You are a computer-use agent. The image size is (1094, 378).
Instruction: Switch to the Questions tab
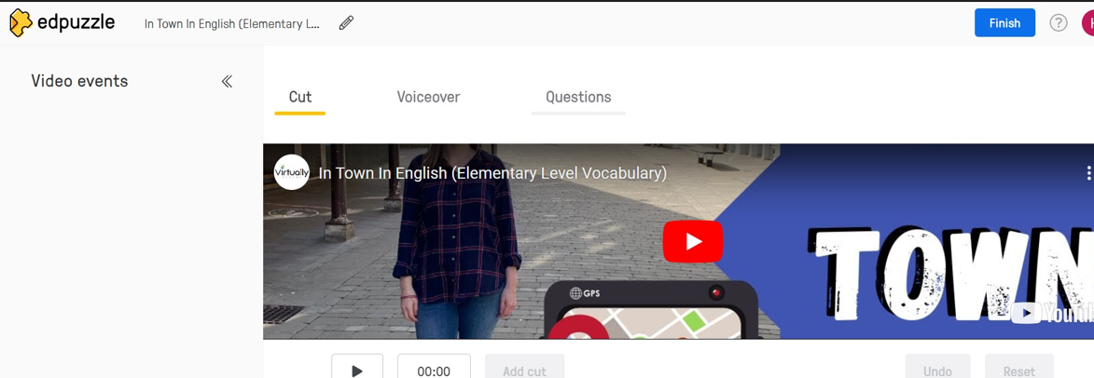coord(578,97)
